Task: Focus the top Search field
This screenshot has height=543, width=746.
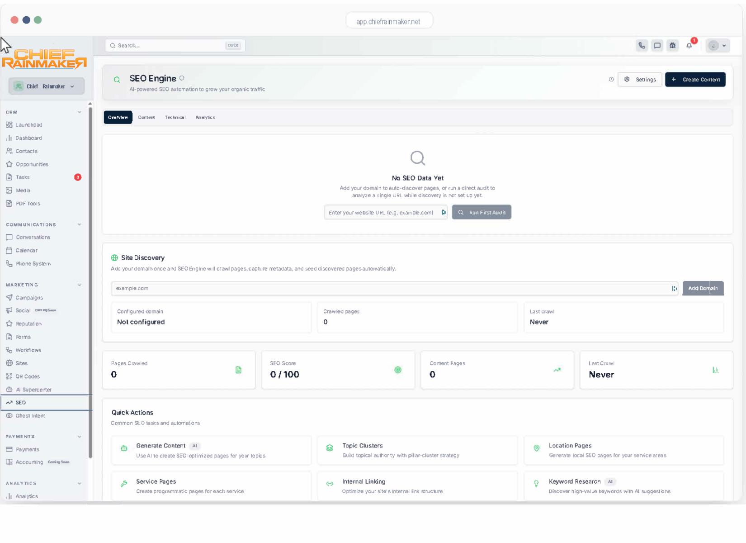Action: (x=175, y=45)
